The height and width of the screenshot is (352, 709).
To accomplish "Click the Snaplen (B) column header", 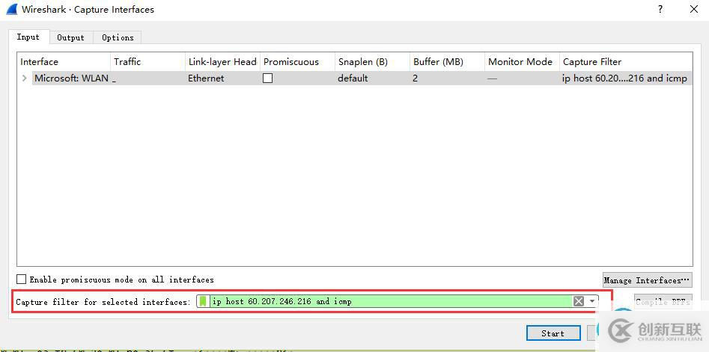I will point(373,62).
